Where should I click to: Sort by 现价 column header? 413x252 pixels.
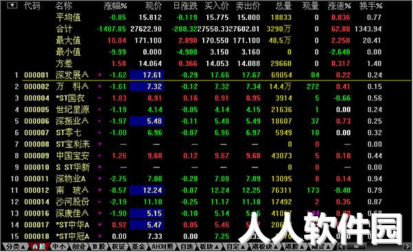(x=153, y=6)
